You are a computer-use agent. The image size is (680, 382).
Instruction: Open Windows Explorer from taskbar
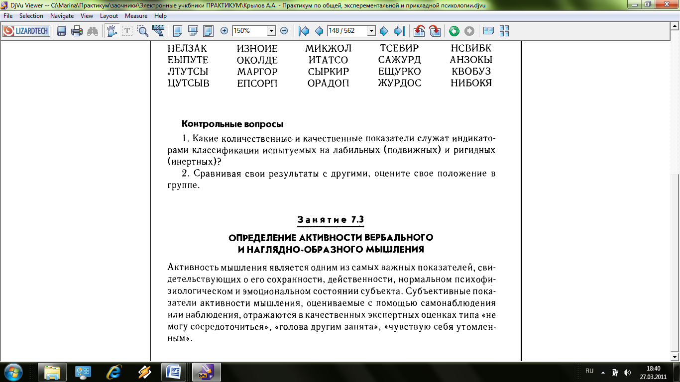pos(52,372)
